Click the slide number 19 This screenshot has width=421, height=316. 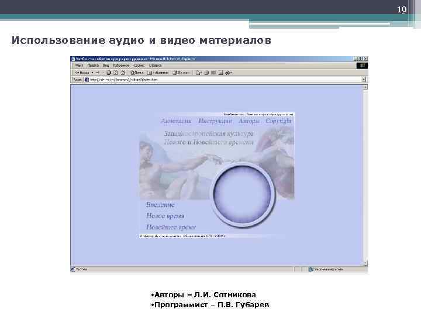[402, 10]
